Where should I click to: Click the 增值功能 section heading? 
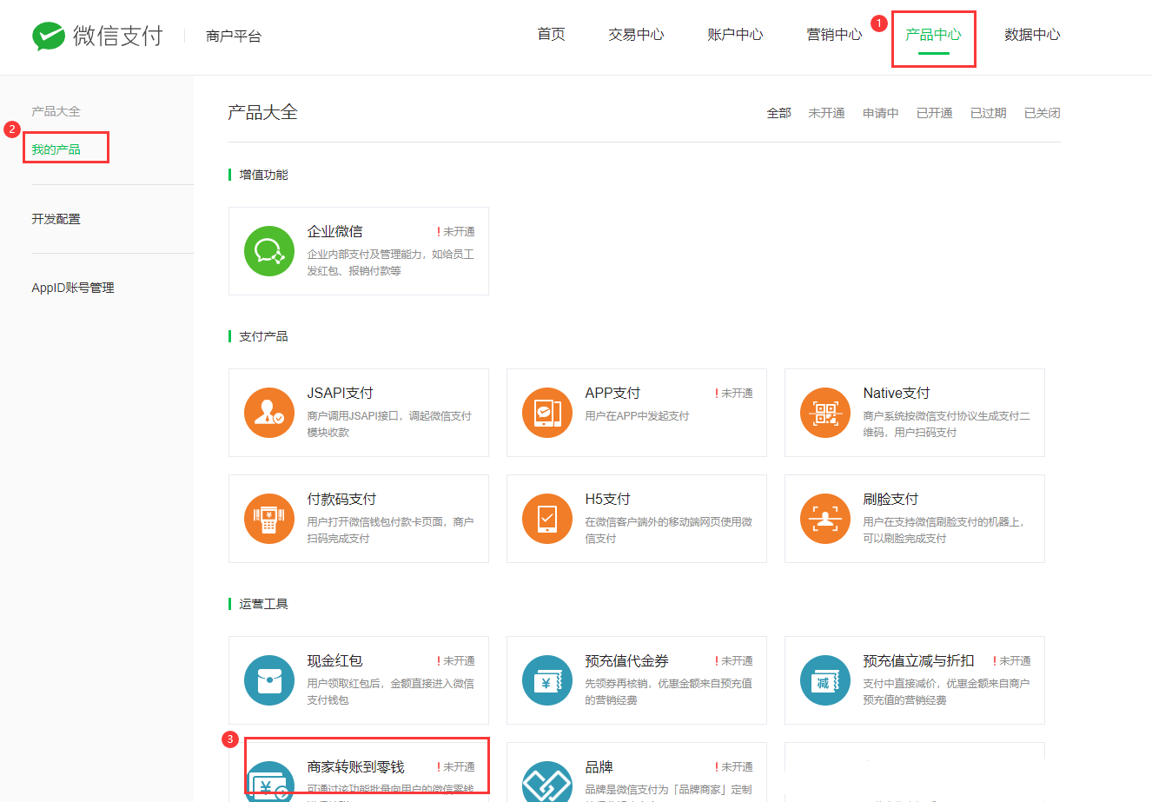click(264, 175)
